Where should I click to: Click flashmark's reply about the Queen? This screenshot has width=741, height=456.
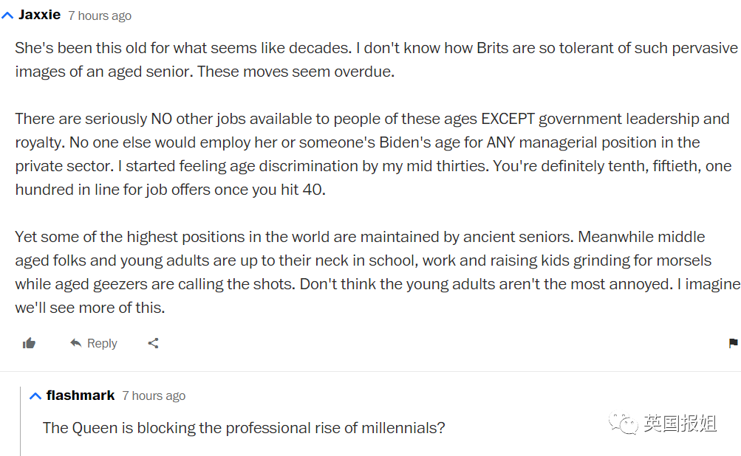pyautogui.click(x=244, y=428)
